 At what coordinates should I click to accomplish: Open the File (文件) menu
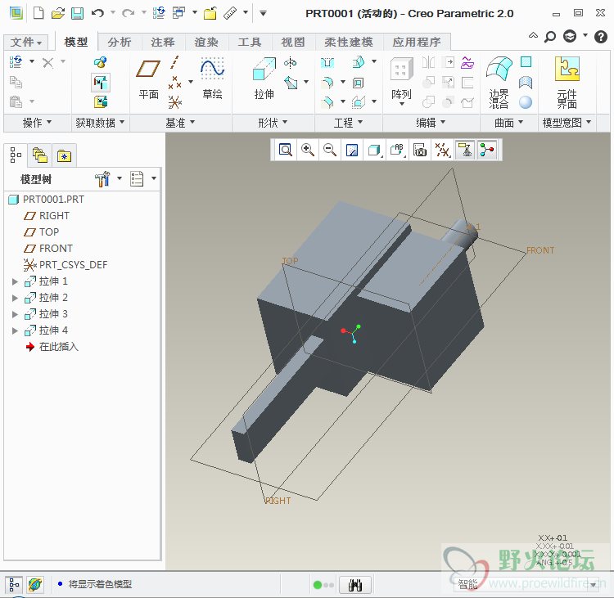pyautogui.click(x=26, y=42)
